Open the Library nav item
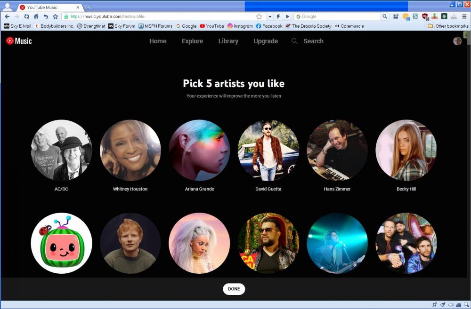471x309 pixels. (228, 41)
